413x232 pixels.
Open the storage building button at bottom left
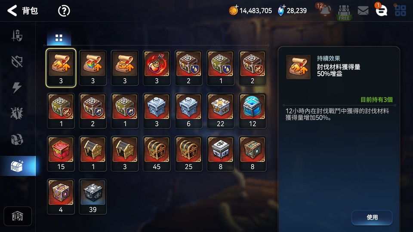point(18,216)
